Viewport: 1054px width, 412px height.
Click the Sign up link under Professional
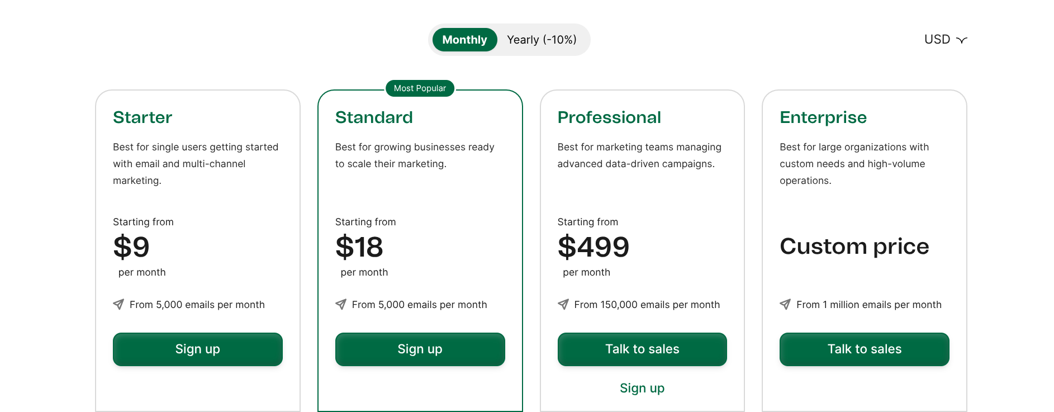[x=642, y=389]
